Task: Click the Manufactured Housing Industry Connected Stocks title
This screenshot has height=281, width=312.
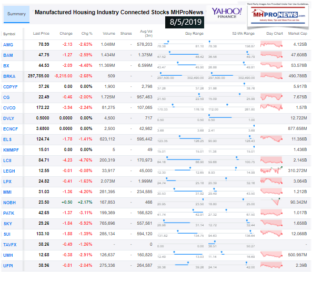Action: pos(119,12)
